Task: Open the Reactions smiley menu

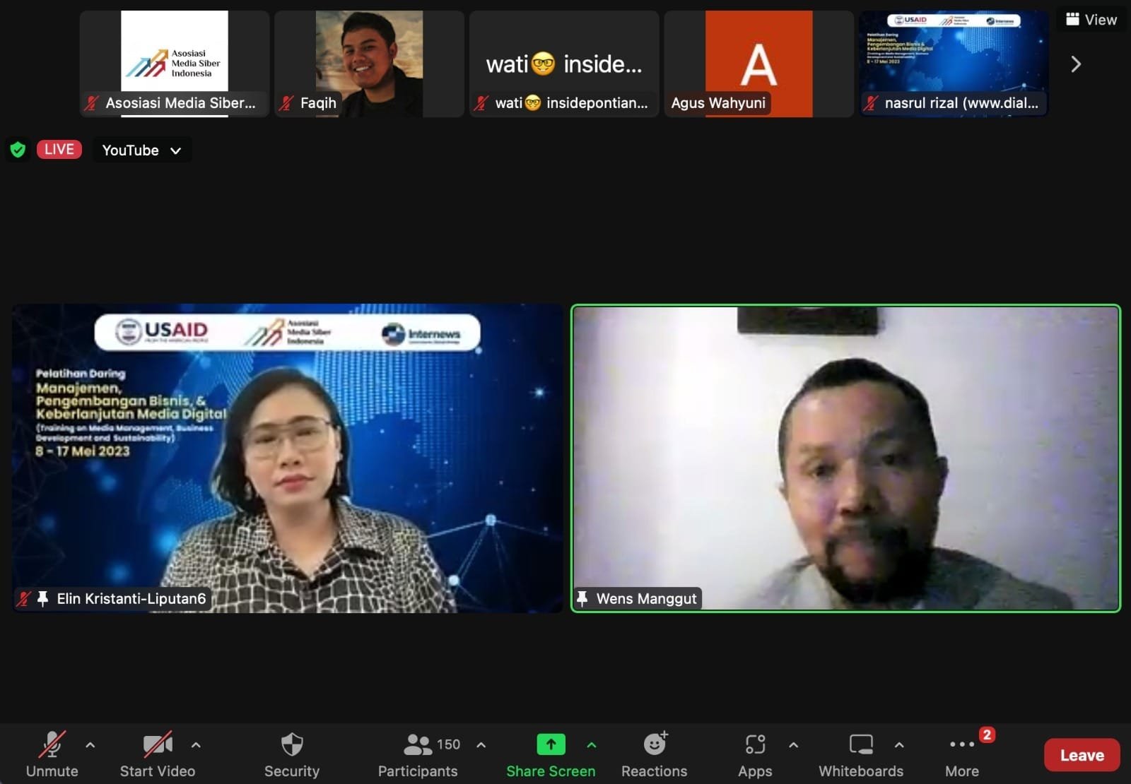Action: pos(655,744)
